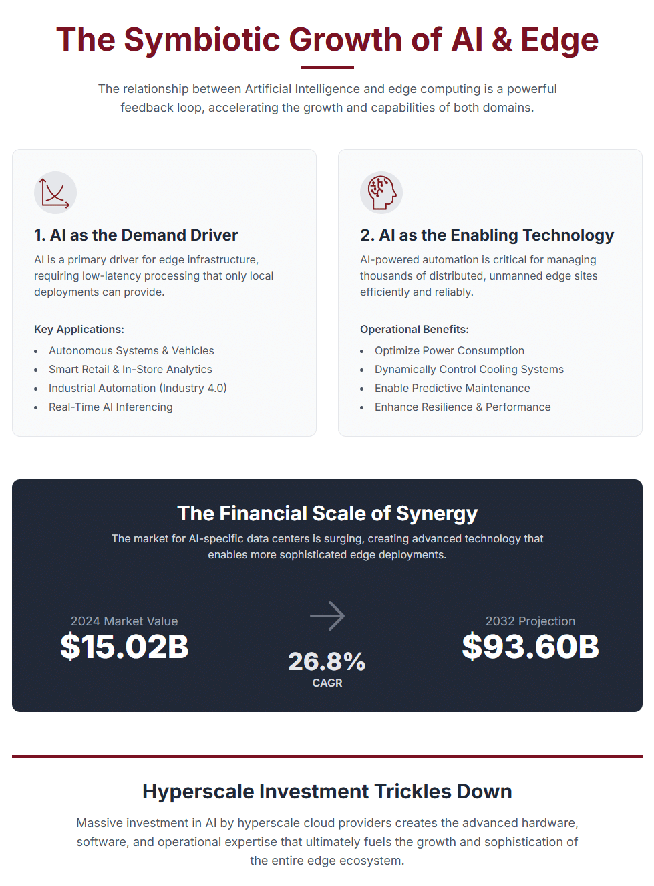Click the $93.60B projection figure

coord(530,647)
